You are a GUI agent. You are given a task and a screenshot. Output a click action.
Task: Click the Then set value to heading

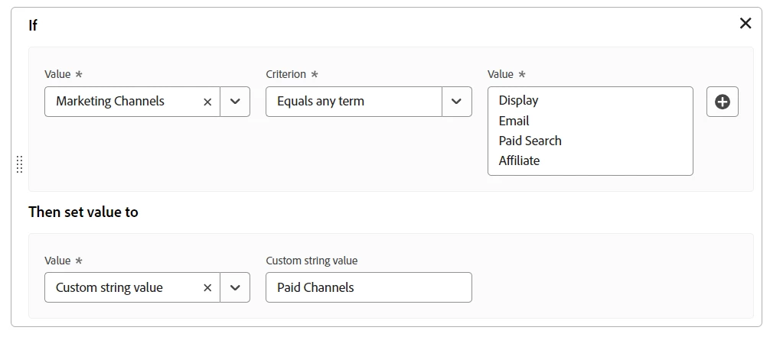pyautogui.click(x=83, y=212)
